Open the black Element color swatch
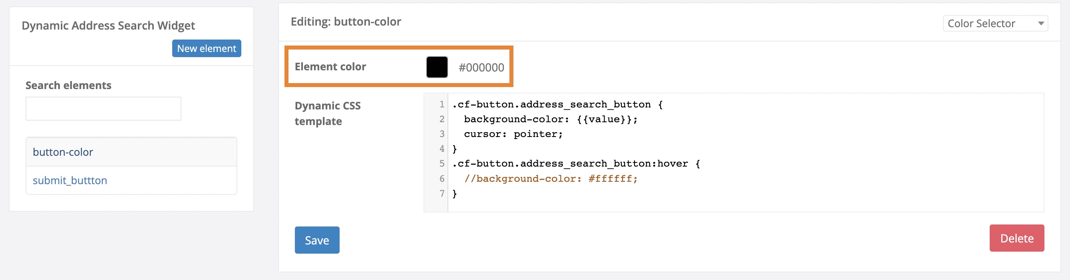 point(437,66)
